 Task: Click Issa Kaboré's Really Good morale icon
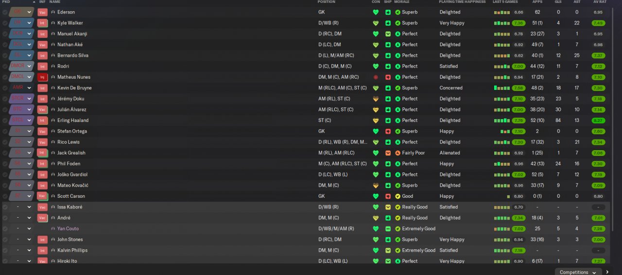pos(397,207)
